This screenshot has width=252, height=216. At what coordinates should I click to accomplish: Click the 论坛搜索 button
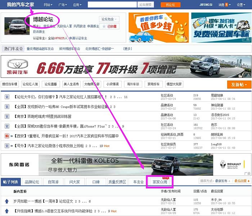pyautogui.click(x=145, y=5)
